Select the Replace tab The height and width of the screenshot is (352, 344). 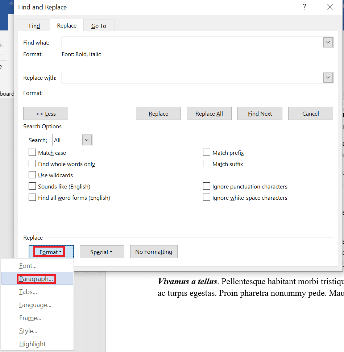[67, 26]
